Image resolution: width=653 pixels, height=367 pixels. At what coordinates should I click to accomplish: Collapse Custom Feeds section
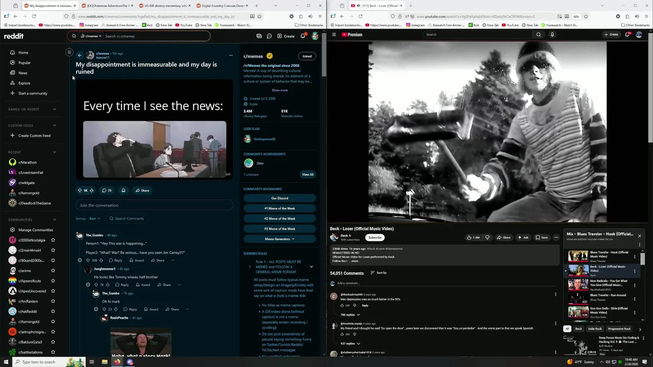coord(55,125)
